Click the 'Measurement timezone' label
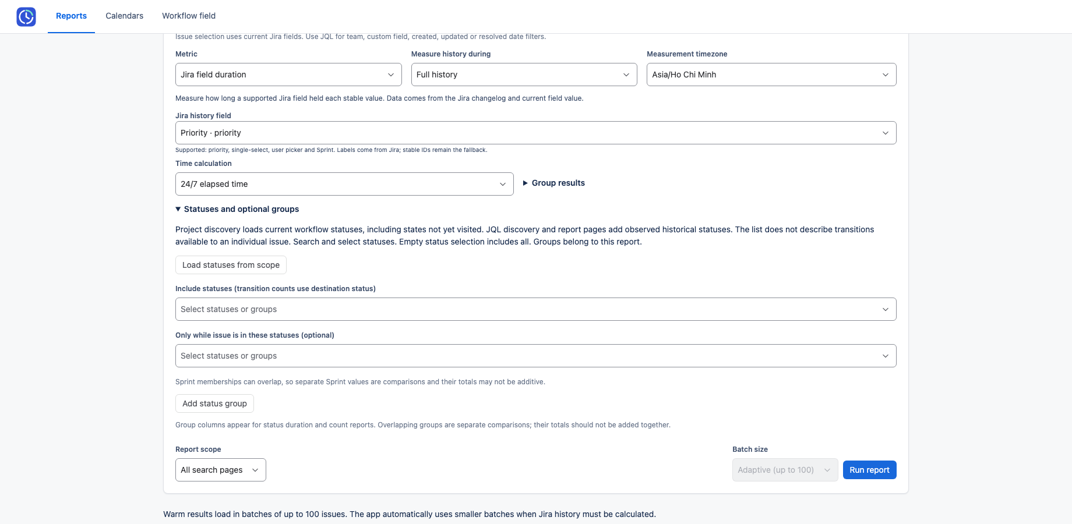The height and width of the screenshot is (524, 1072). point(687,54)
